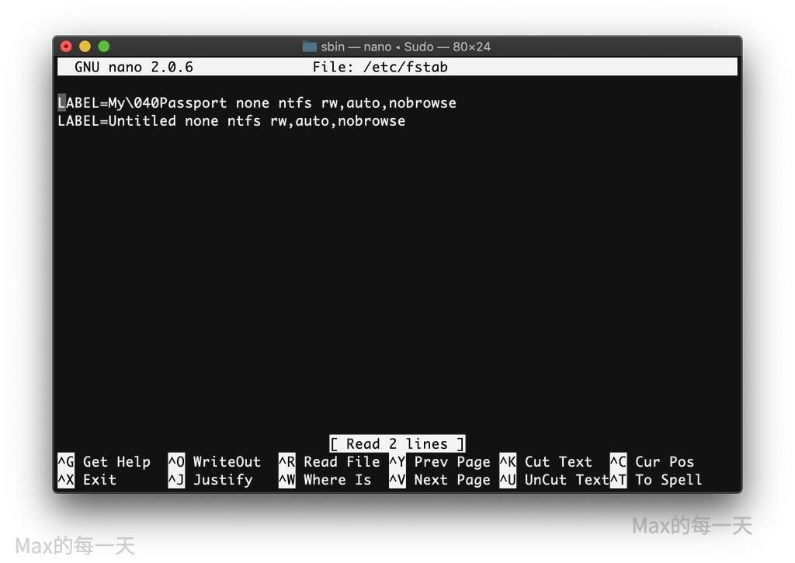Minimize the window using the yellow button
Image resolution: width=795 pixels, height=563 pixels.
click(85, 47)
